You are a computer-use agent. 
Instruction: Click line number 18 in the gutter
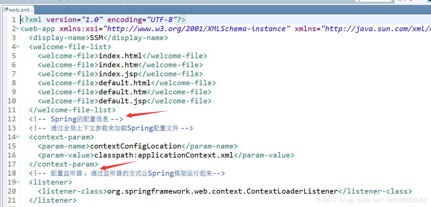pyautogui.click(x=12, y=173)
